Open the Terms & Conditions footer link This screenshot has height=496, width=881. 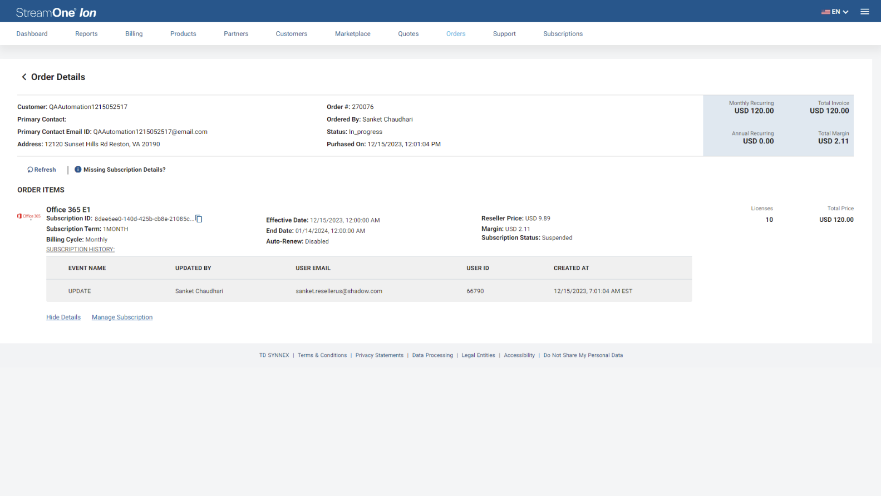coord(322,355)
